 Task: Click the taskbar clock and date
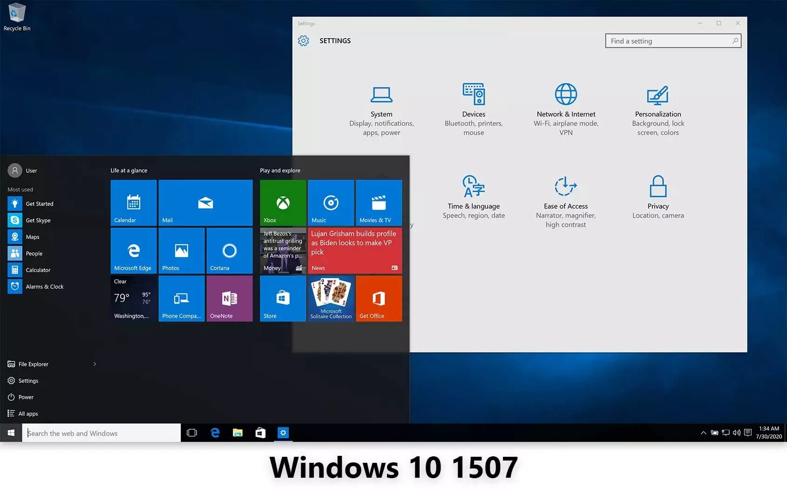coord(769,433)
